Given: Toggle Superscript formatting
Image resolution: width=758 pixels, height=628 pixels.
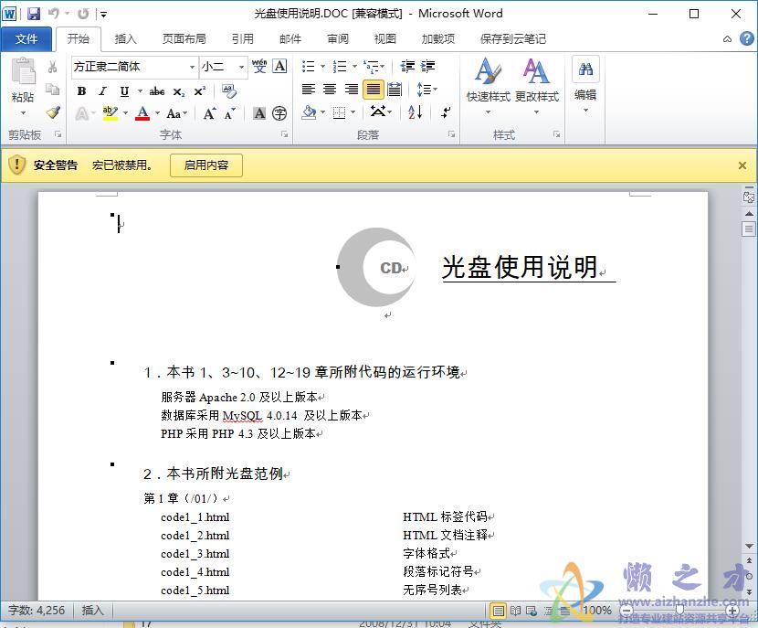Looking at the screenshot, I should coord(200,91).
